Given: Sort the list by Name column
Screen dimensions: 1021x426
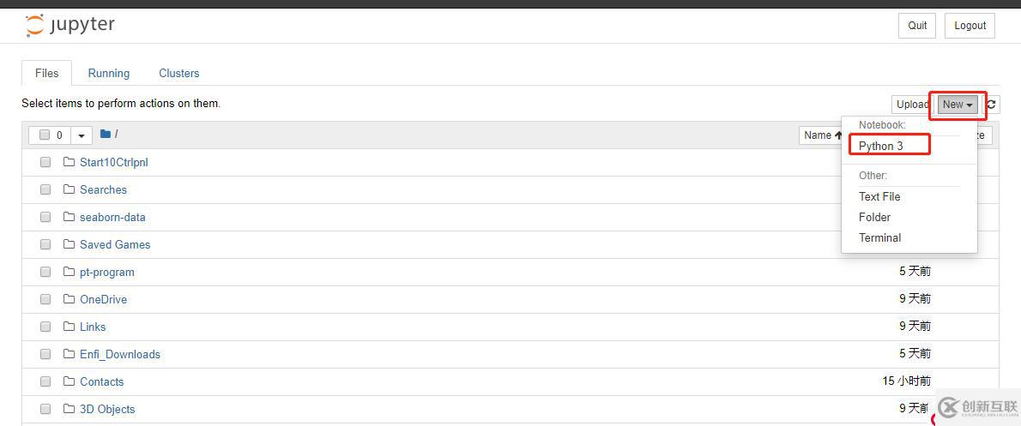Looking at the screenshot, I should (x=821, y=135).
